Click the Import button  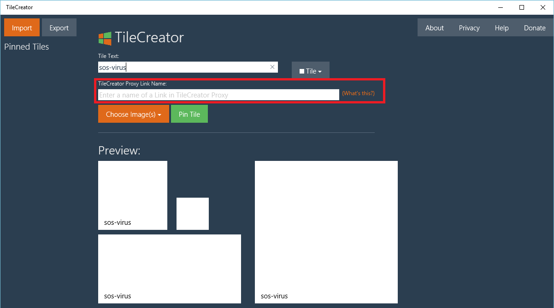click(x=22, y=28)
